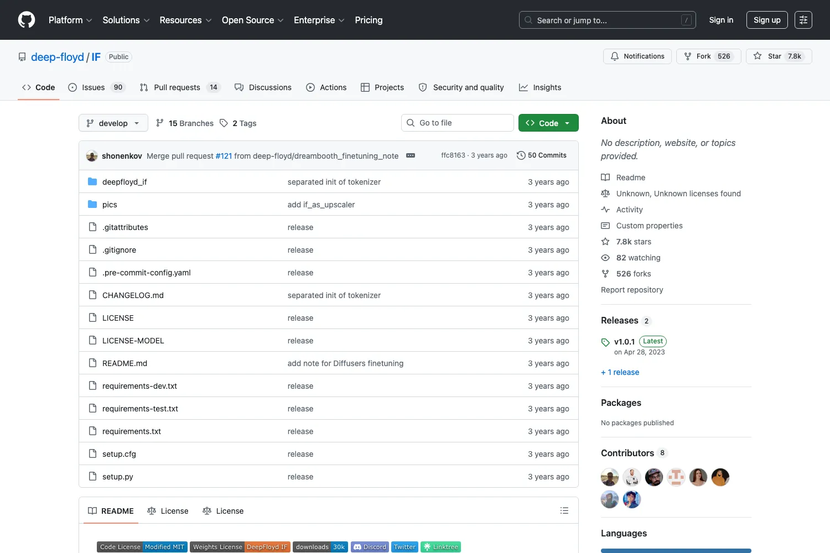Click the GitHub logo icon
830x553 pixels.
click(x=27, y=20)
